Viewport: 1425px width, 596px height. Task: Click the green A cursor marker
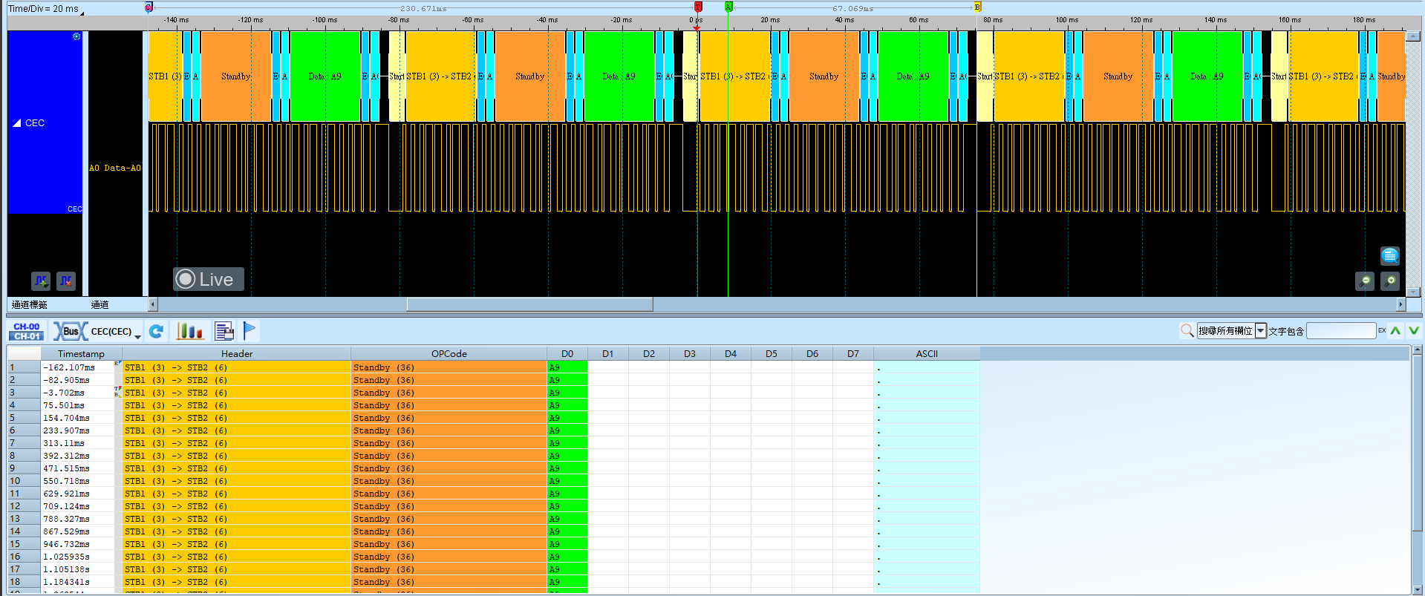point(728,7)
